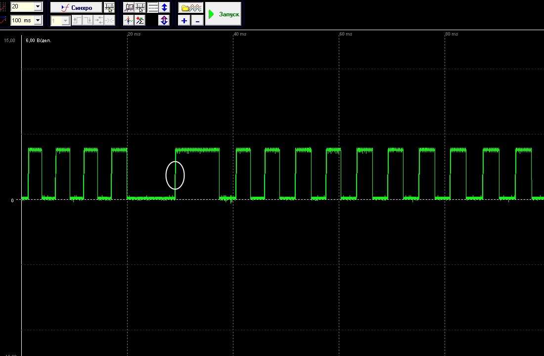This screenshot has width=544, height=356.
Task: Click the 40 ms time axis label
Action: [240, 34]
